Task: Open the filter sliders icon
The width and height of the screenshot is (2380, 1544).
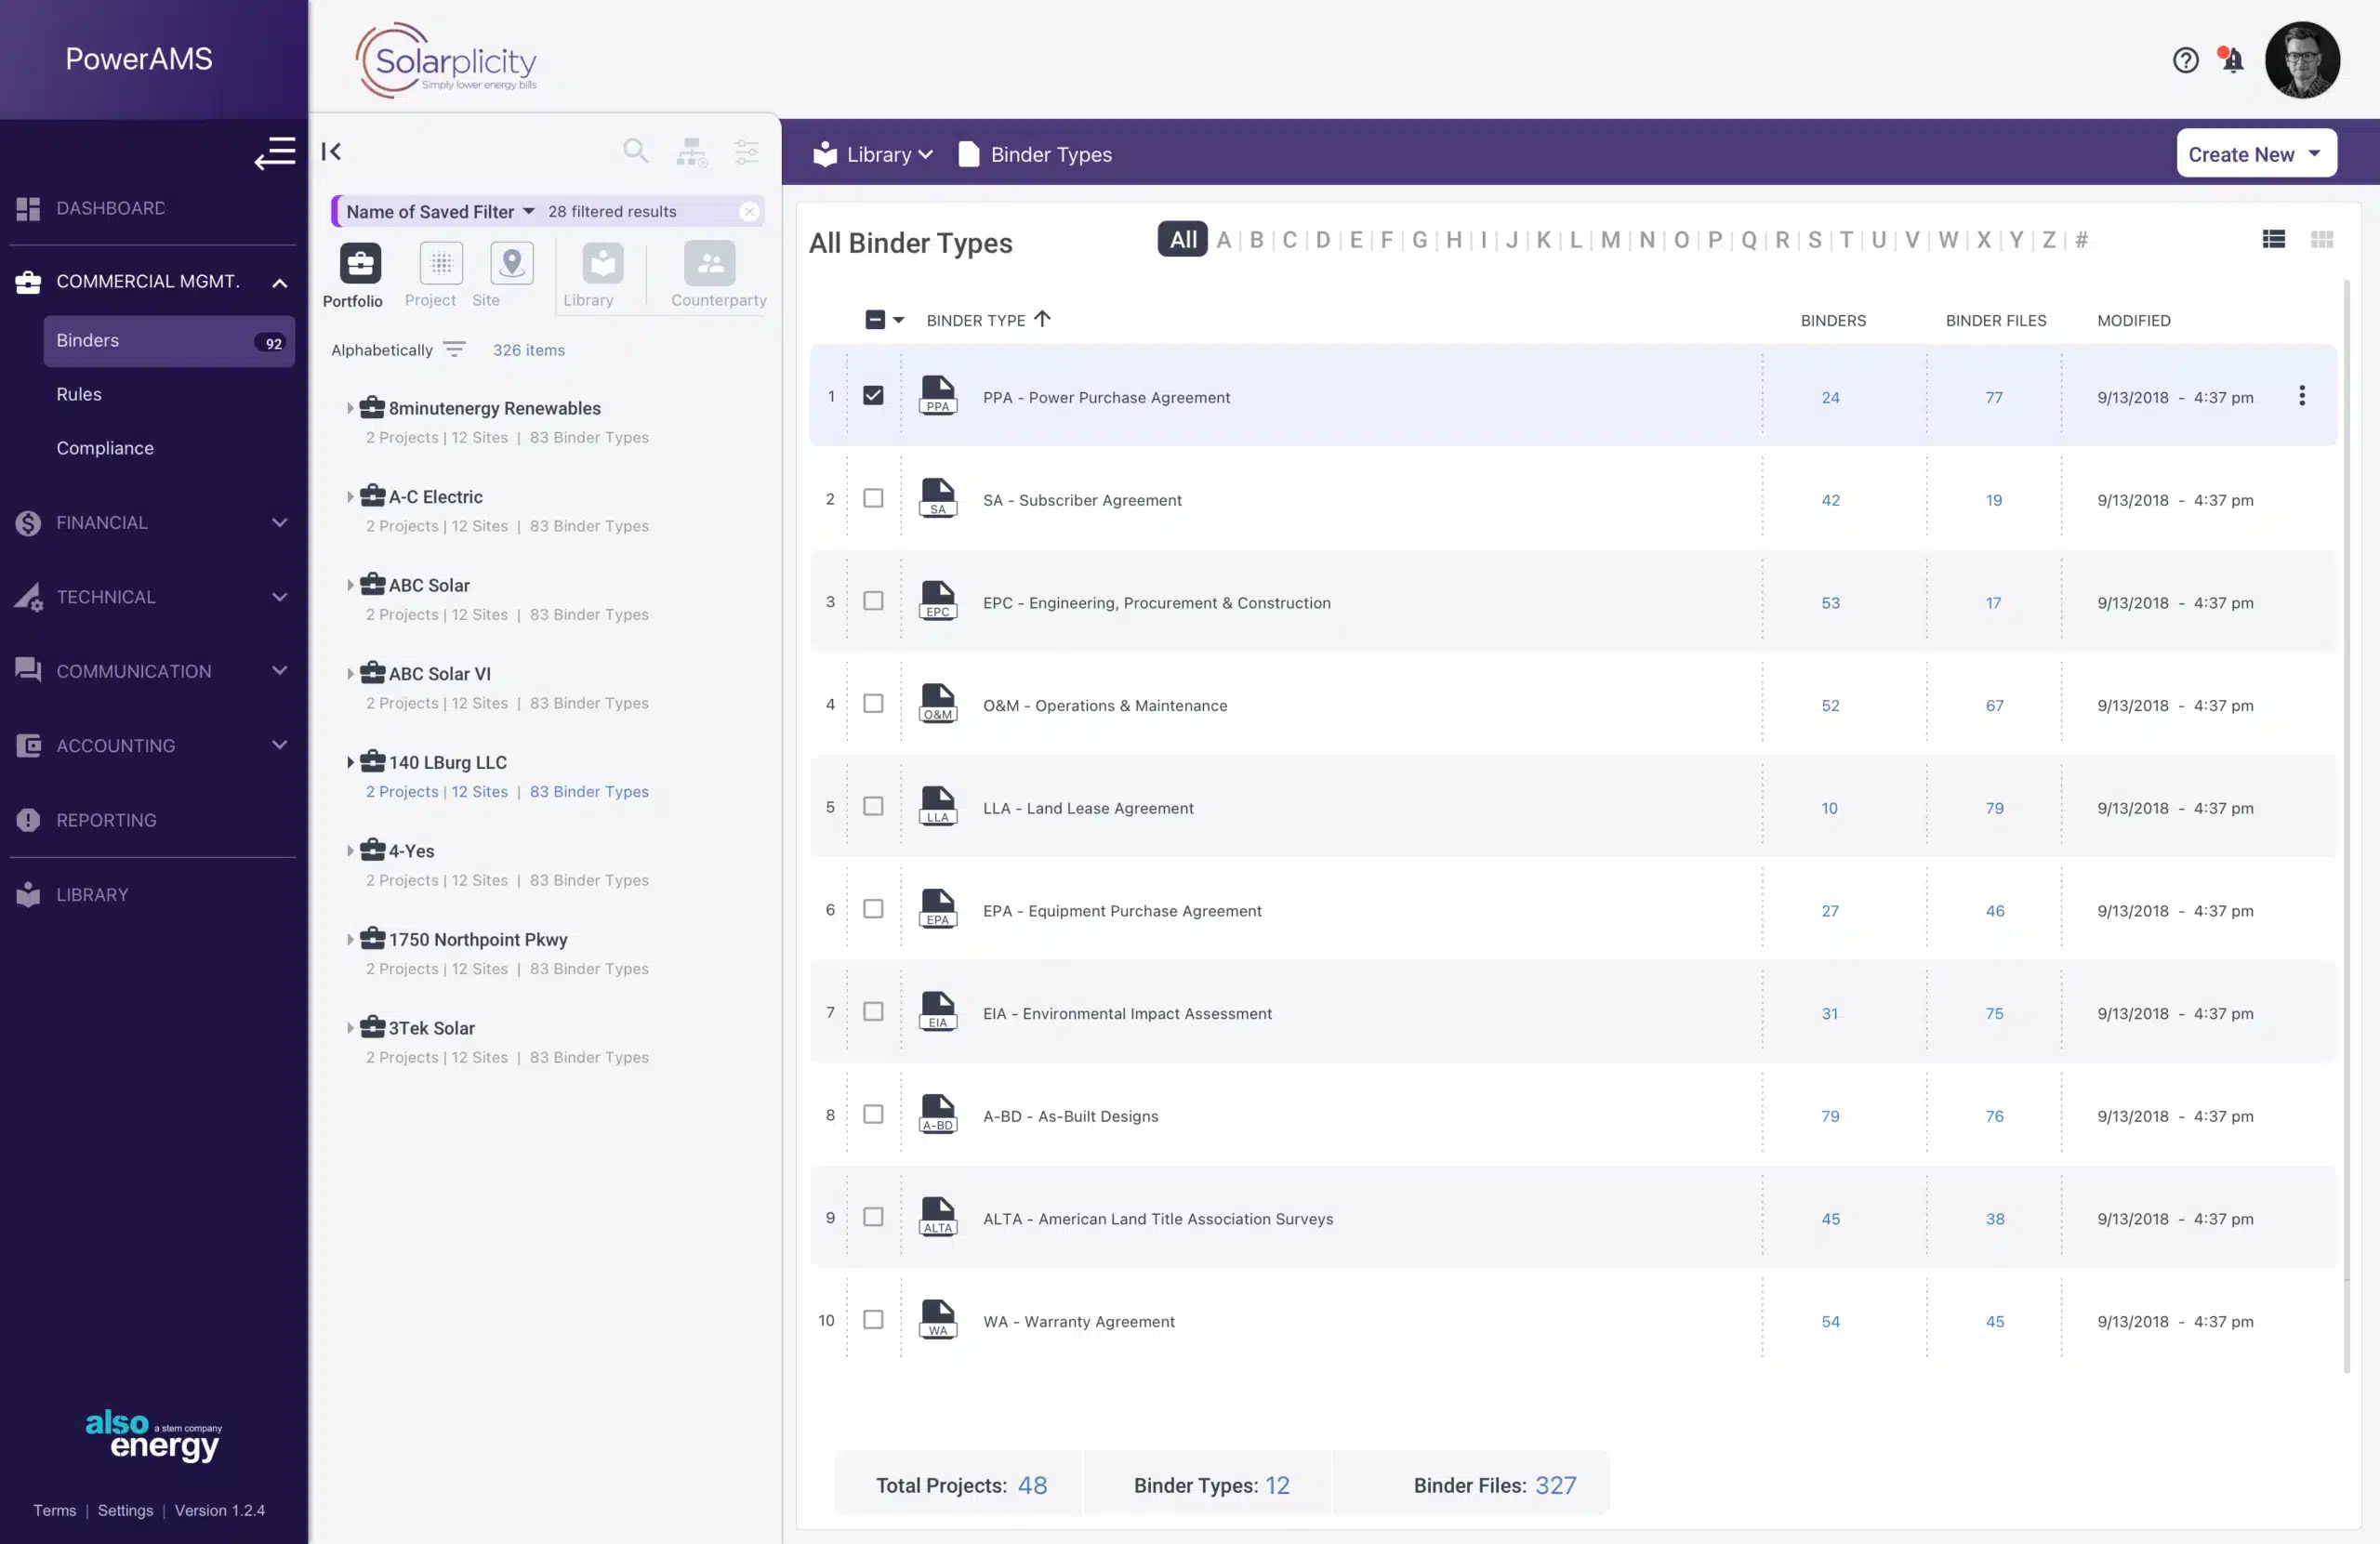Action: pos(746,151)
